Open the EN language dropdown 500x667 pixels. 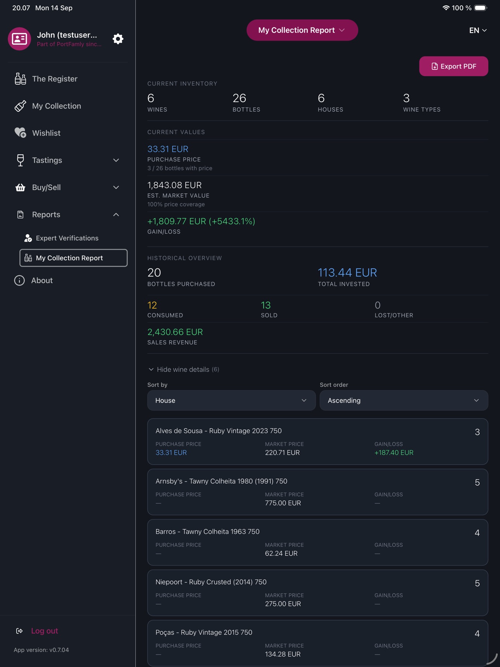478,30
